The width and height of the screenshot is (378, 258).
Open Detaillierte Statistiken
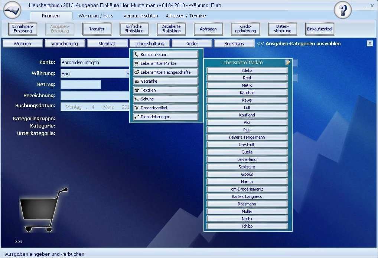tap(171, 29)
